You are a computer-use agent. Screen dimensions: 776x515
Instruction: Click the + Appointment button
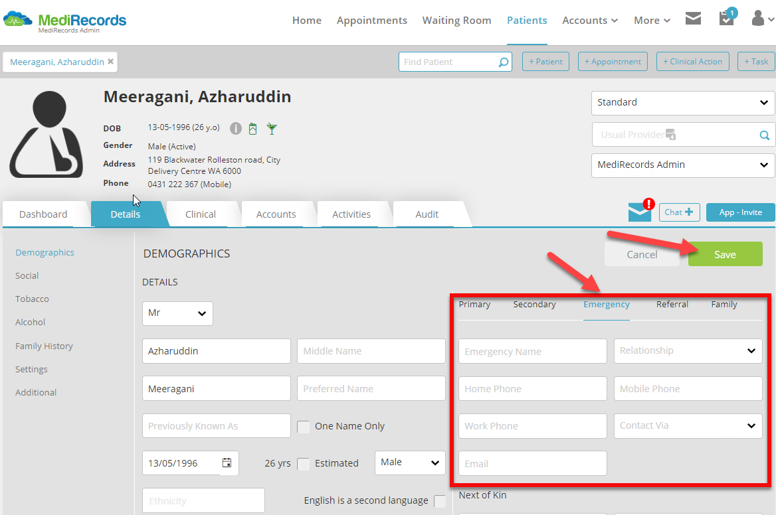(x=613, y=62)
